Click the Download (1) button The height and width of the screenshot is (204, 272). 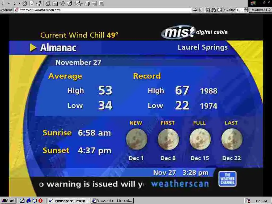[260, 10]
